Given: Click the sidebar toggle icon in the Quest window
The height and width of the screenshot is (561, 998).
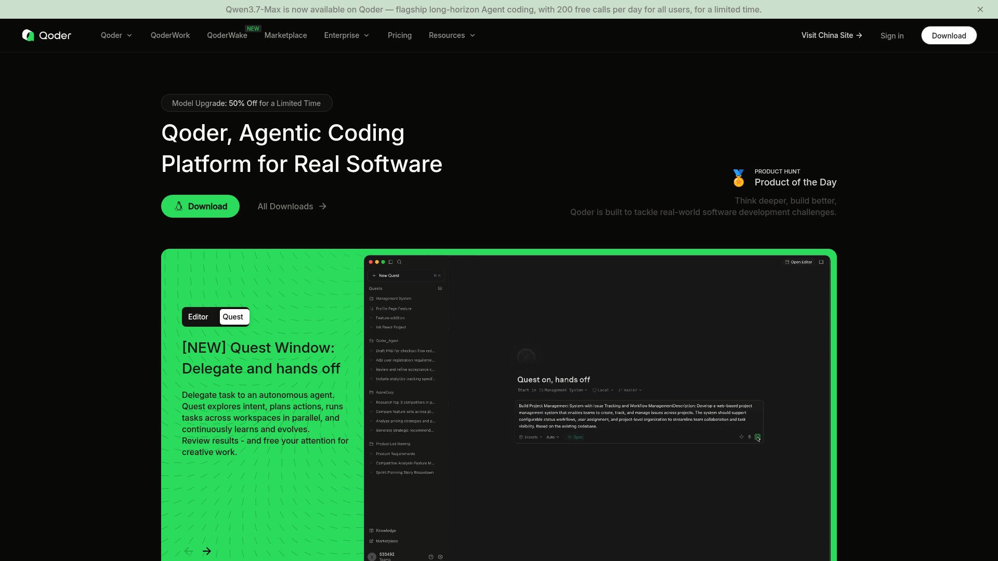Looking at the screenshot, I should click(x=390, y=262).
